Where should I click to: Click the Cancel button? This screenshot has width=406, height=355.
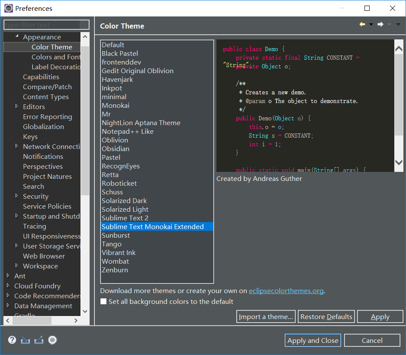(x=372, y=340)
